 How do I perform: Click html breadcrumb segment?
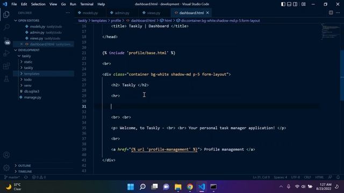coord(168,20)
